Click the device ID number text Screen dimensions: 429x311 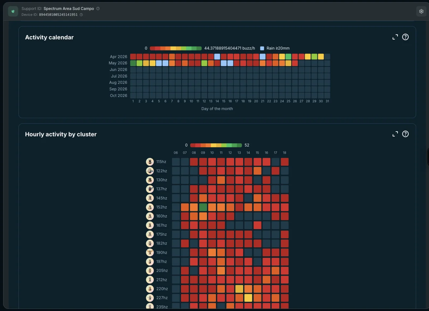coord(58,15)
